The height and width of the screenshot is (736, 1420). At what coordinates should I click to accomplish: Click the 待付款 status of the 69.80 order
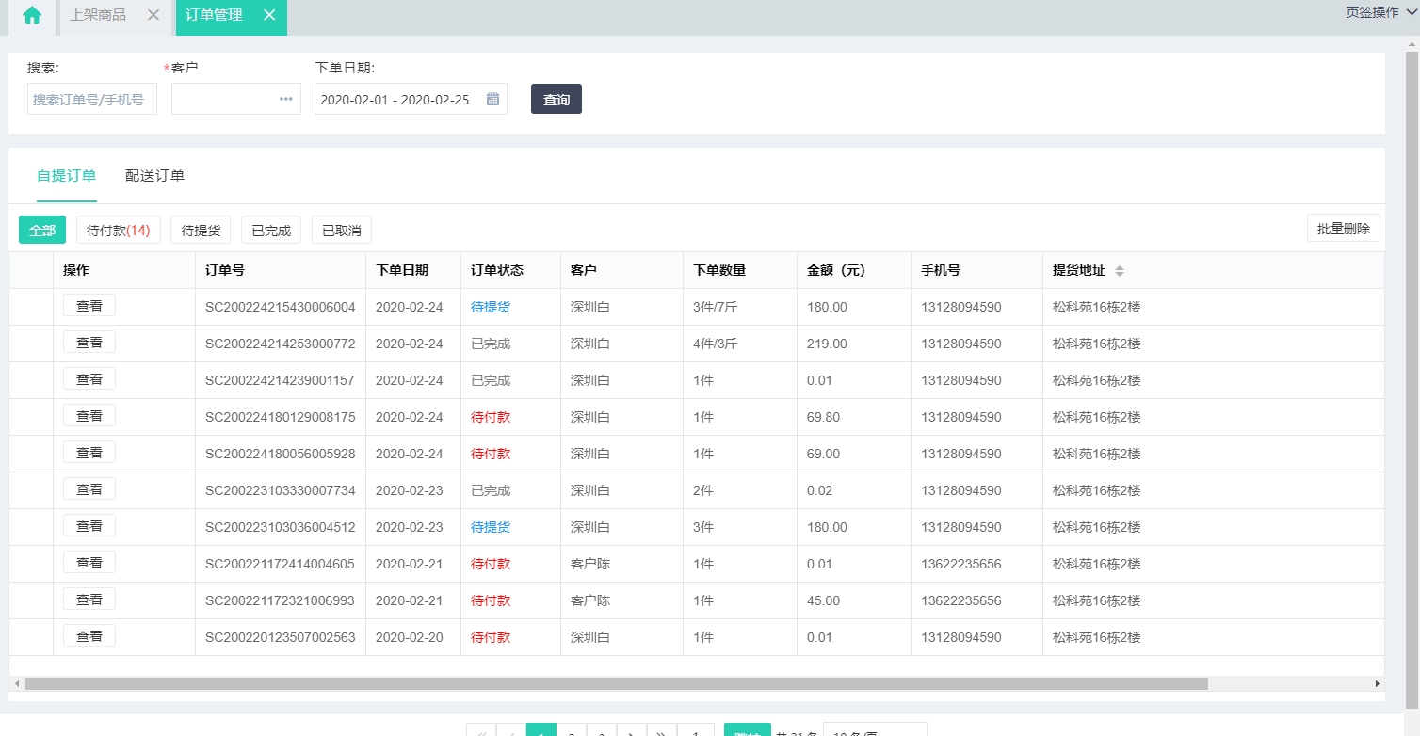[x=491, y=417]
